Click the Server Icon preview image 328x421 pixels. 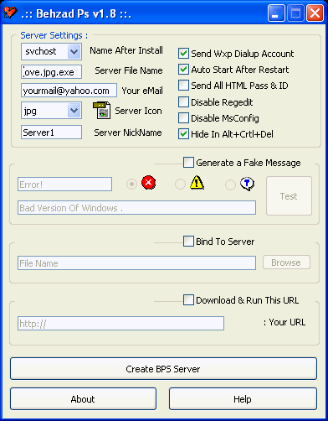tap(101, 111)
